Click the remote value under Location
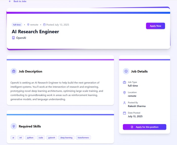Screen dimensions: 177x145 point(132,96)
